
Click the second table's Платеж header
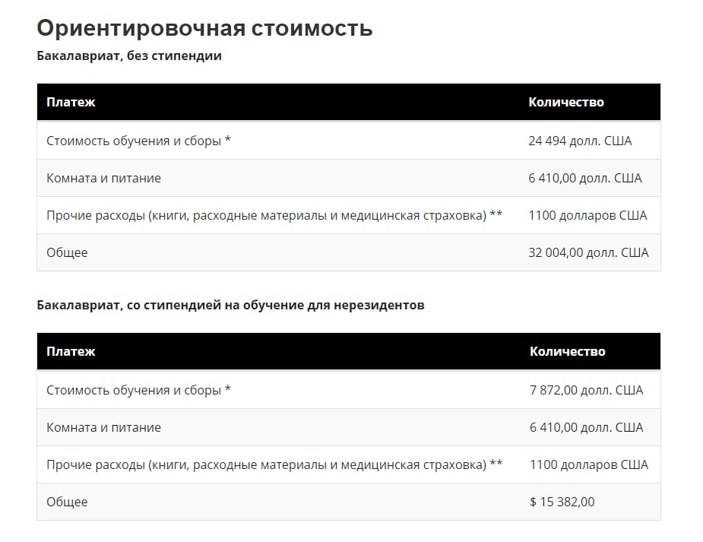(x=71, y=351)
